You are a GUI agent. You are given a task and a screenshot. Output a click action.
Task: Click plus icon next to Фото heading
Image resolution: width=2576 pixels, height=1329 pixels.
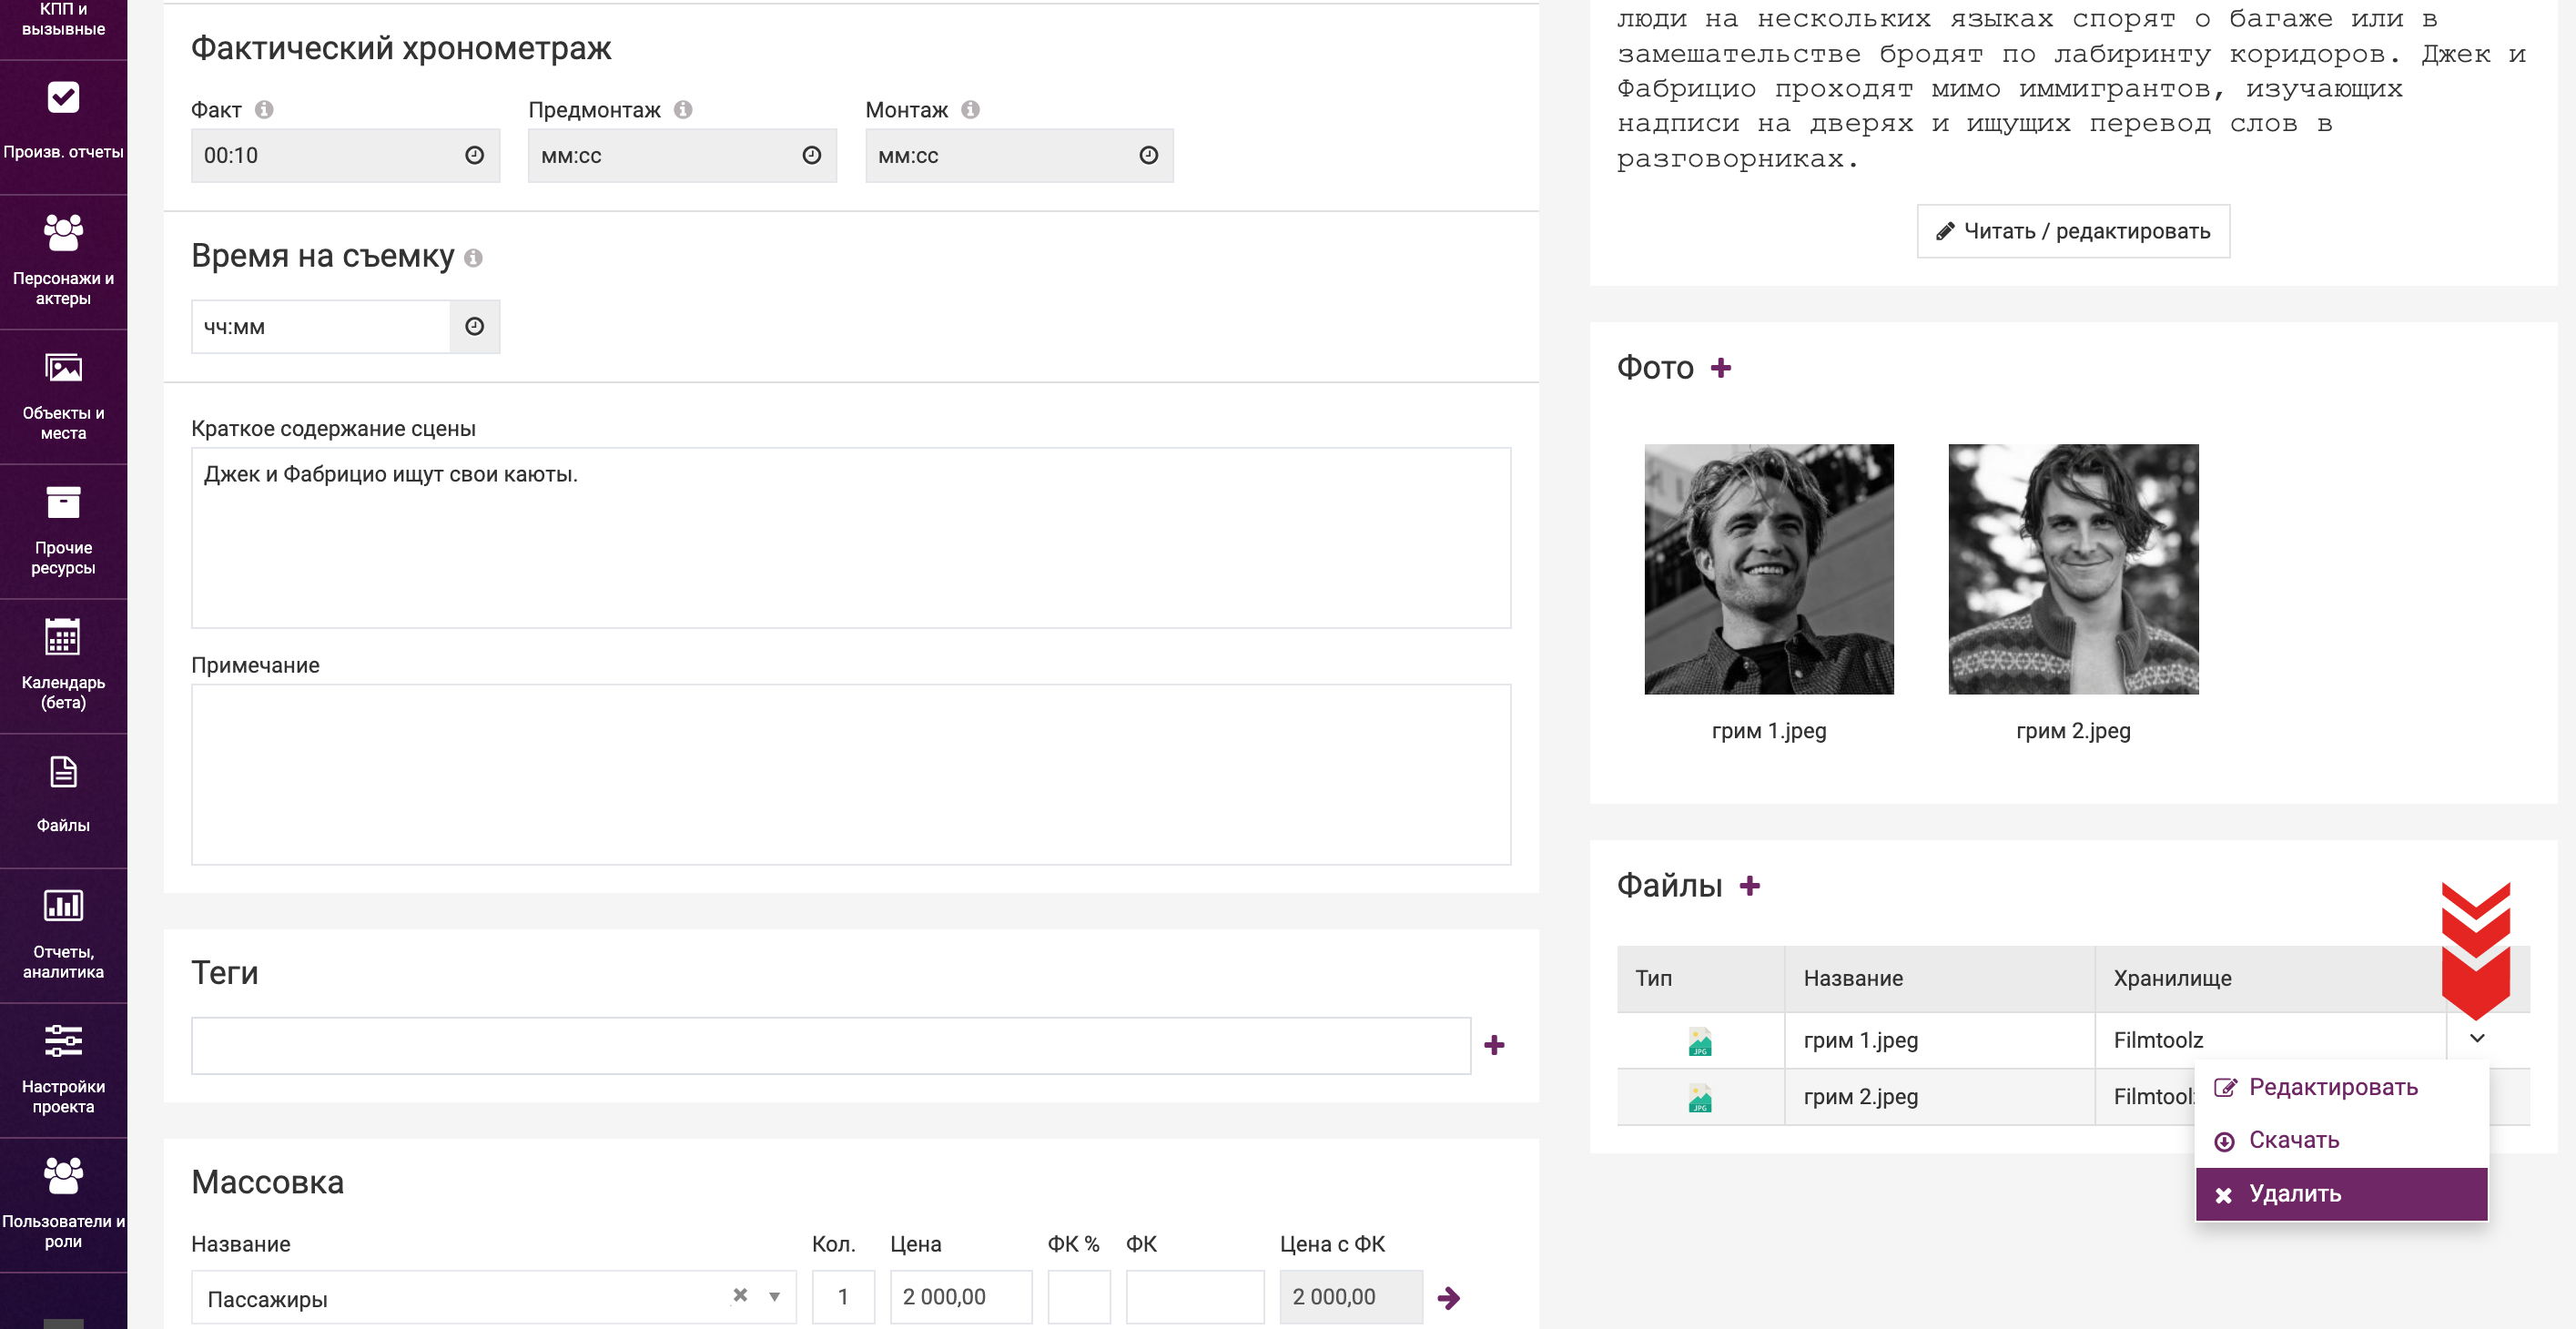(x=1720, y=368)
